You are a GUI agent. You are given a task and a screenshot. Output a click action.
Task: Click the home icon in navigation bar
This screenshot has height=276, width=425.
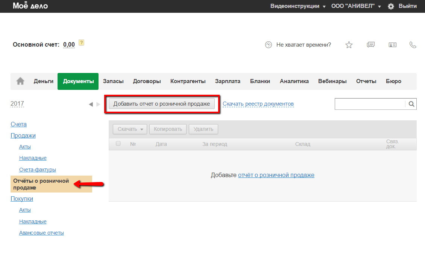pos(20,81)
